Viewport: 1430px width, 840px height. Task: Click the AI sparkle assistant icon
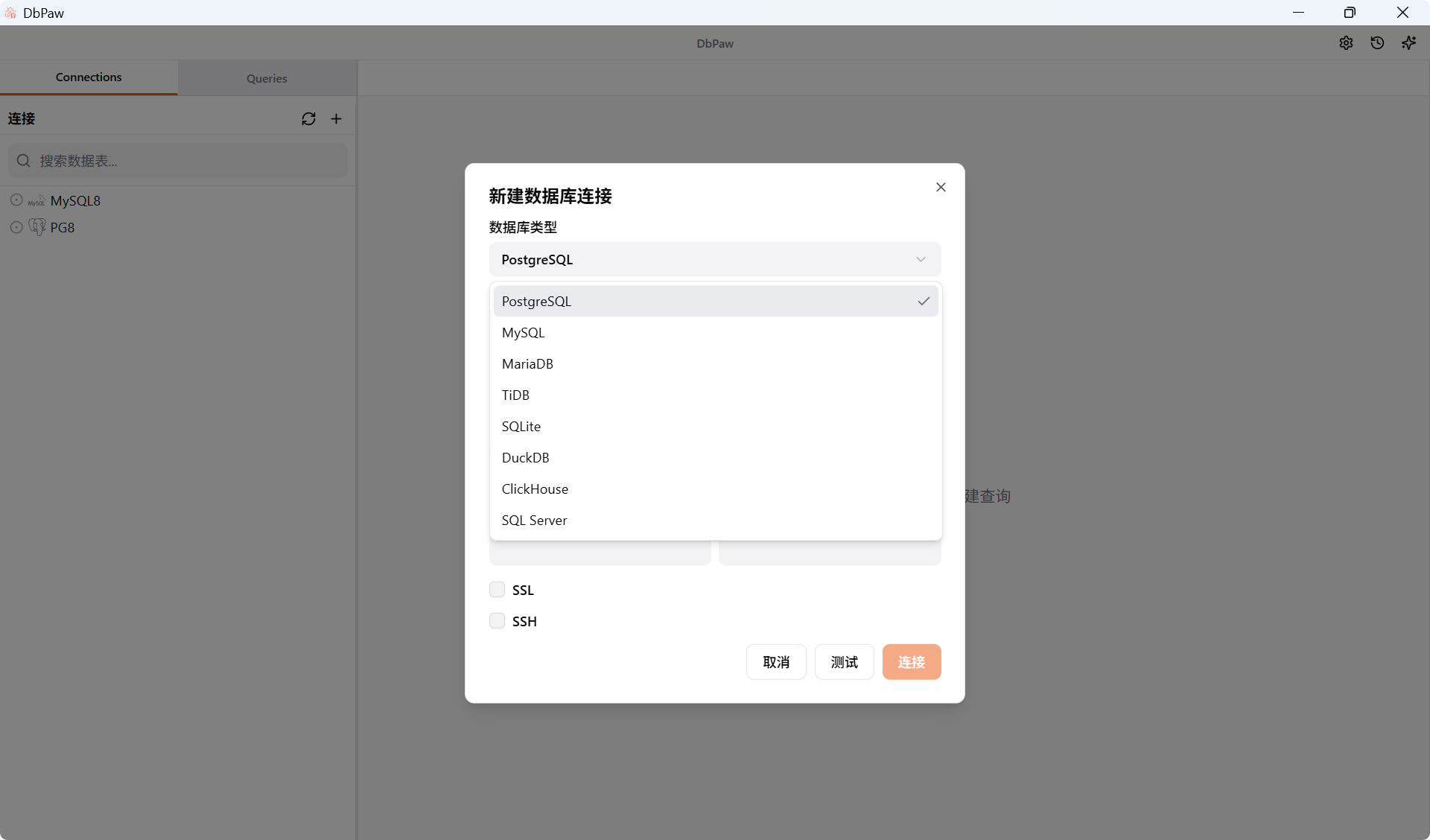[1408, 43]
